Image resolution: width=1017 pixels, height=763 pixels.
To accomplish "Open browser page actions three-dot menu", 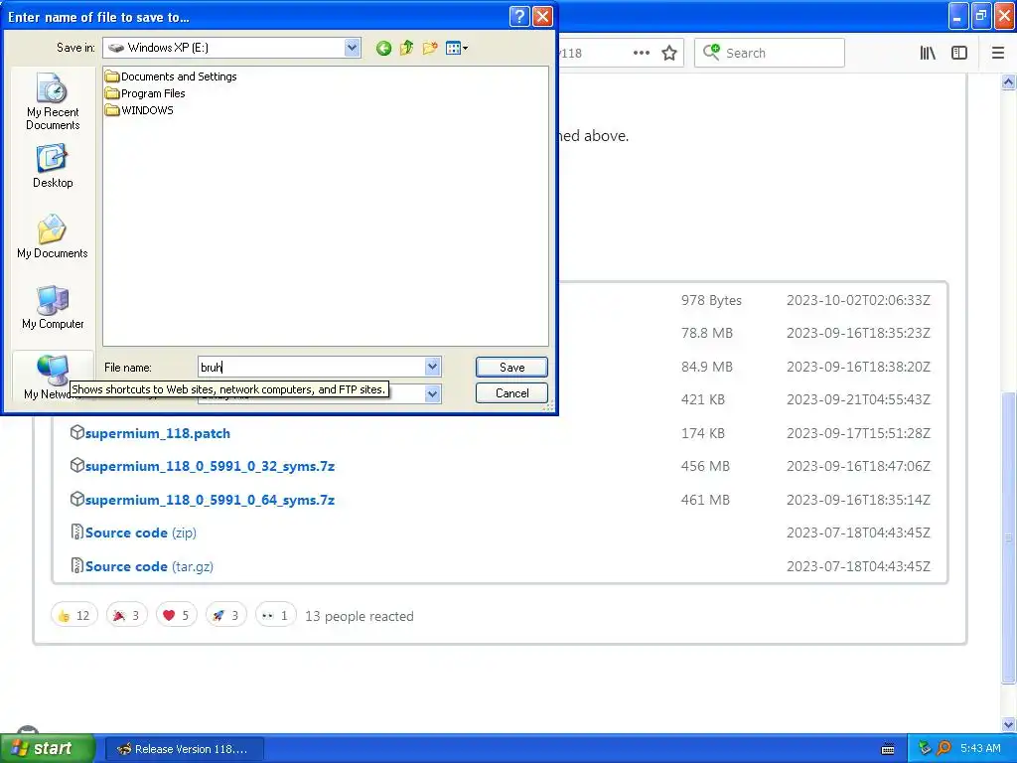I will 641,54.
